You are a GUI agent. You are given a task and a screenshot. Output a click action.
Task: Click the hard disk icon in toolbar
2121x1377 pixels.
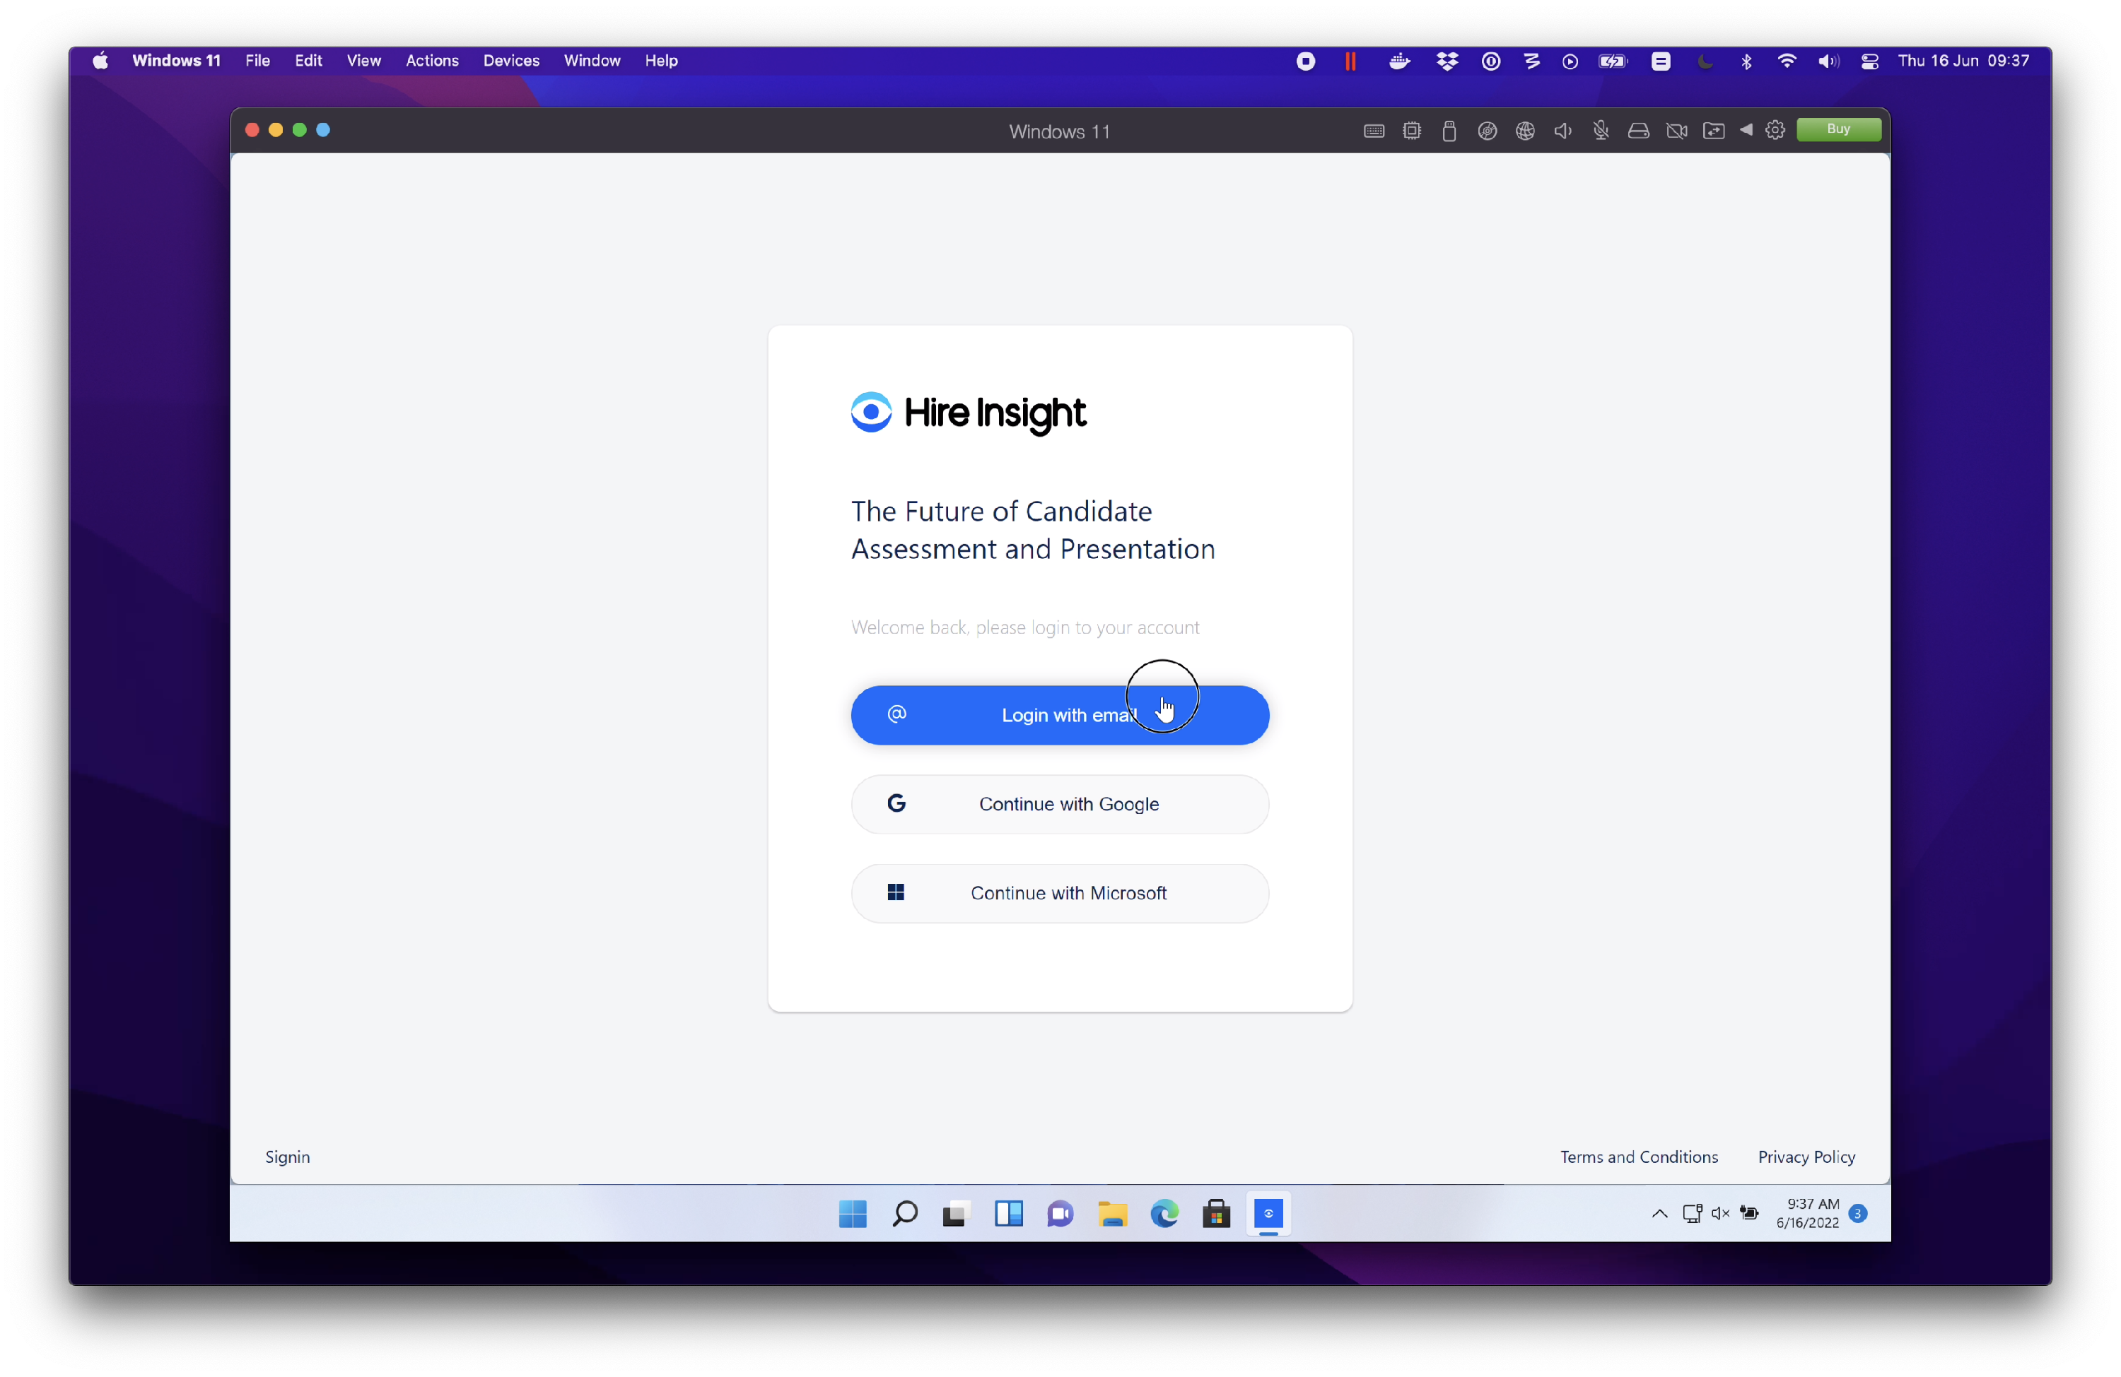pos(1638,131)
